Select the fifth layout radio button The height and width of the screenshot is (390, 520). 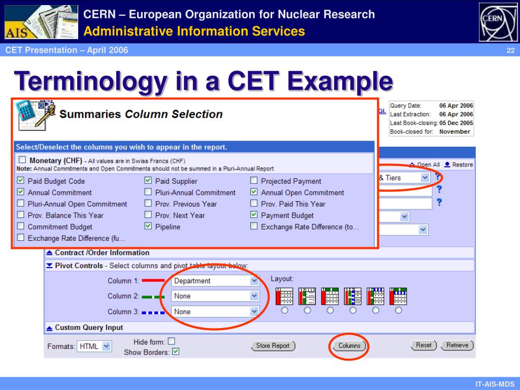click(x=375, y=310)
